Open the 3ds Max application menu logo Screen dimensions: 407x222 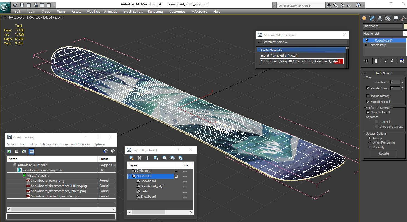5,7
